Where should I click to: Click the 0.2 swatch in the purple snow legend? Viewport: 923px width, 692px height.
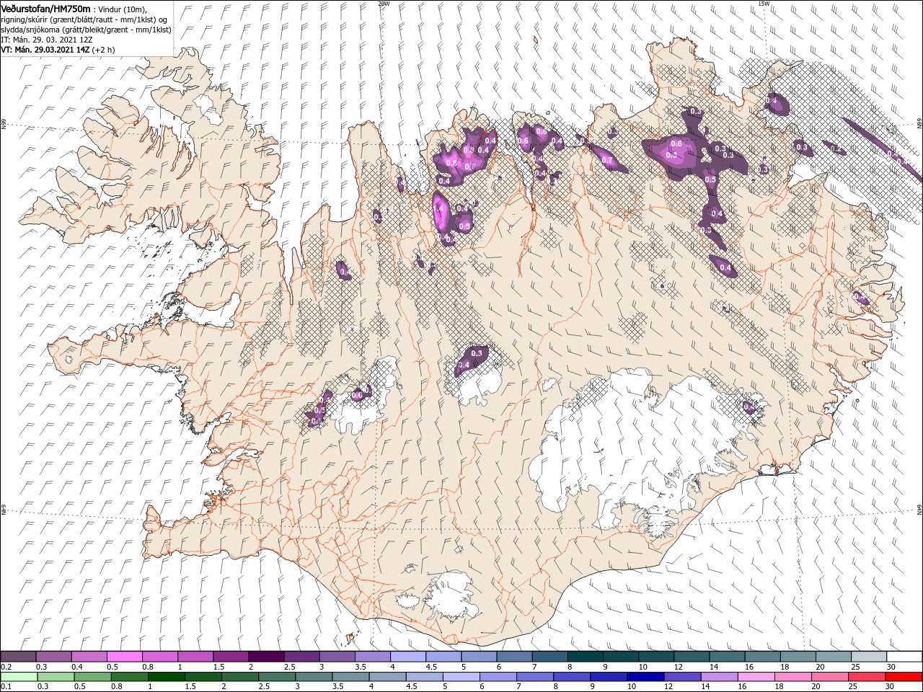pos(19,657)
